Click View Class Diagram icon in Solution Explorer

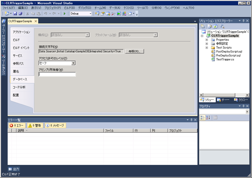pyautogui.click(x=222, y=26)
